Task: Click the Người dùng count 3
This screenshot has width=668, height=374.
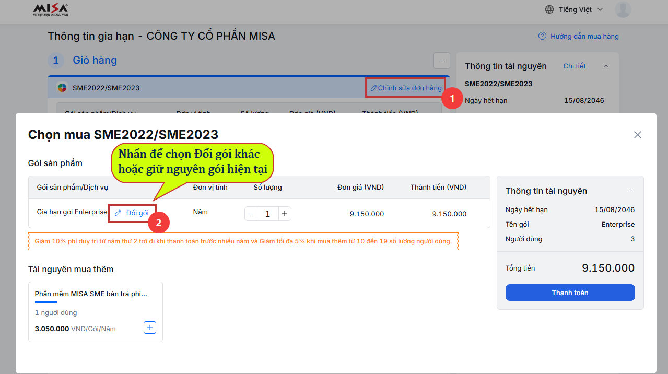Action: (632, 239)
